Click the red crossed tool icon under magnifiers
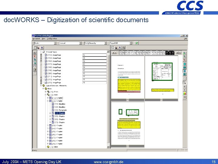218x164 pixels. pyautogui.click(x=184, y=60)
